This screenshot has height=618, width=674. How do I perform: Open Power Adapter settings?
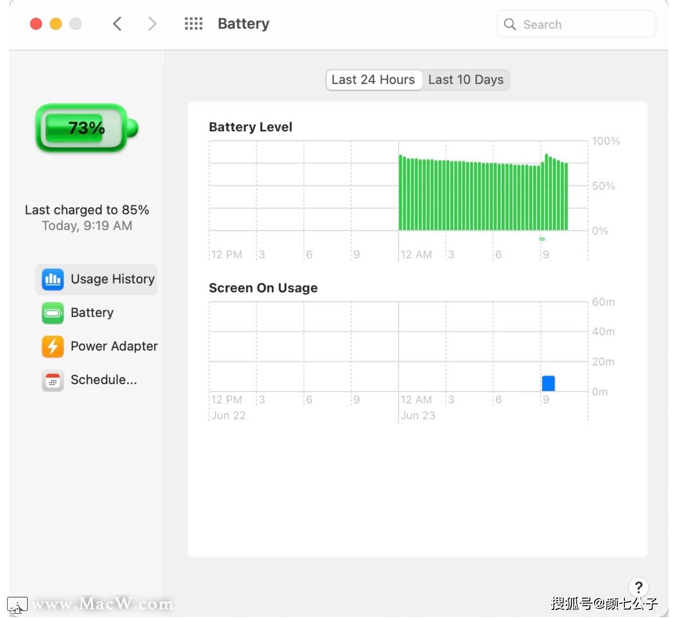pyautogui.click(x=114, y=346)
